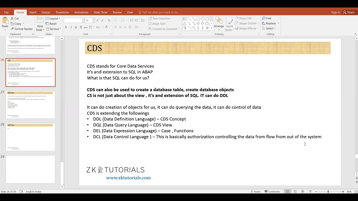Select slide 27 CDS View thumbnail
Screen dimensions: 358x201
30,105
